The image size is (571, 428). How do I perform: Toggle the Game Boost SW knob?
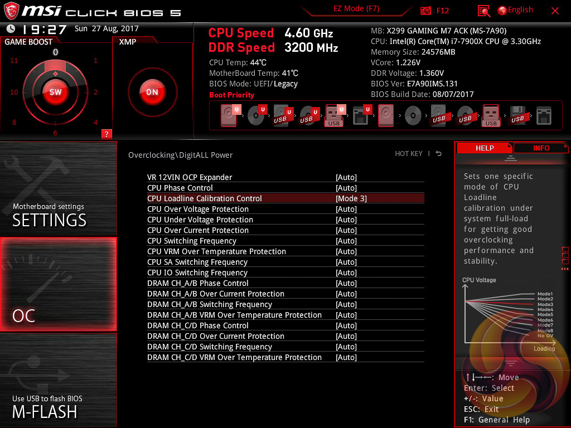(55, 92)
